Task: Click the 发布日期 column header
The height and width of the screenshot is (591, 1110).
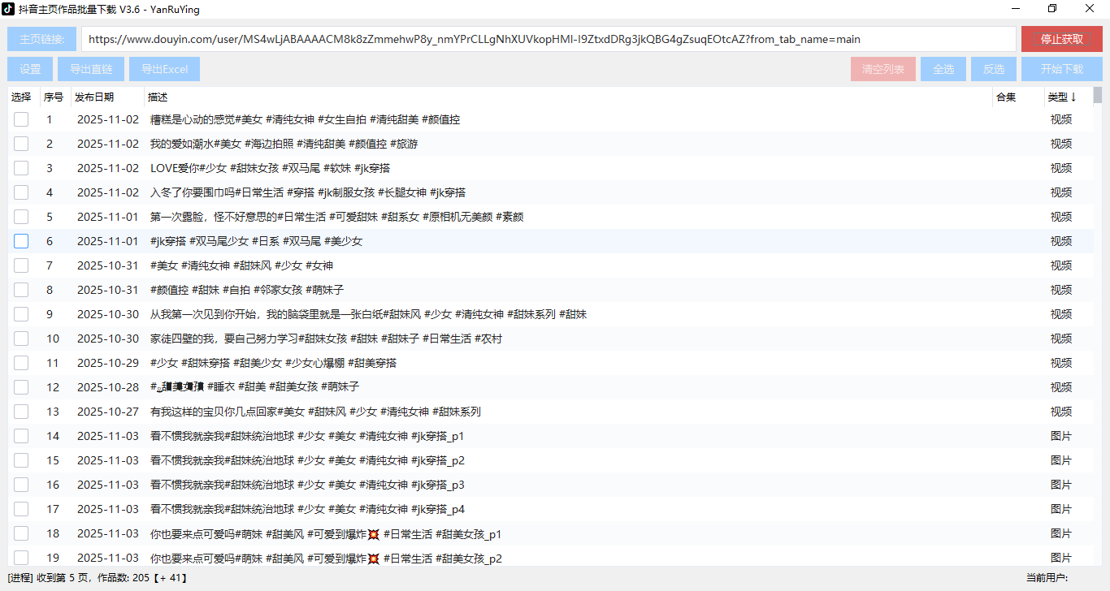Action: click(x=93, y=97)
